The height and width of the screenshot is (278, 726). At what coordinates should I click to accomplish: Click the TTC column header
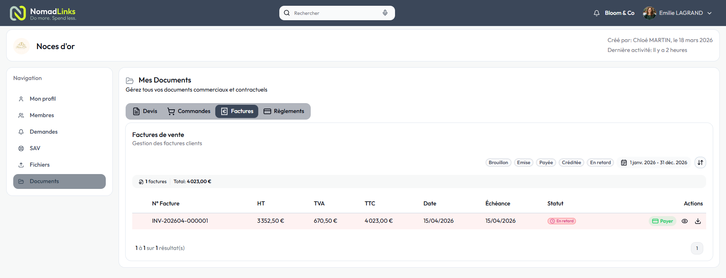coord(370,203)
